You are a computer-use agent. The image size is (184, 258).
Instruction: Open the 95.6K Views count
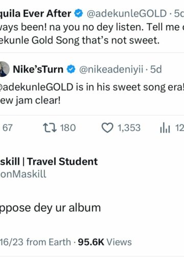105,242
